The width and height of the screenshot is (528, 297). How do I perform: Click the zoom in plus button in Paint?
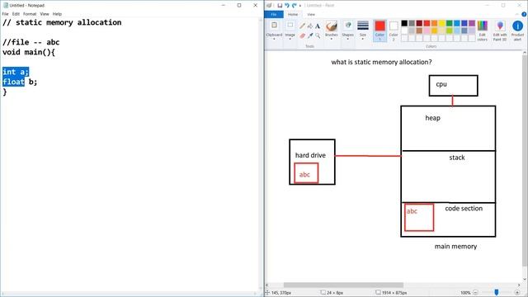[x=517, y=293]
